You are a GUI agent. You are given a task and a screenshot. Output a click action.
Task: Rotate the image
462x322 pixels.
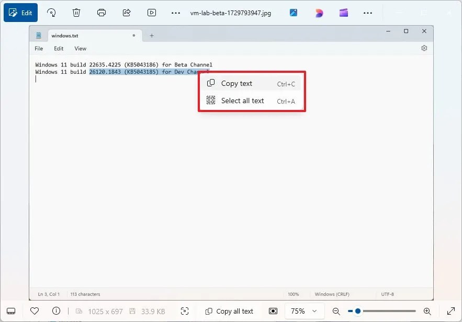point(51,13)
